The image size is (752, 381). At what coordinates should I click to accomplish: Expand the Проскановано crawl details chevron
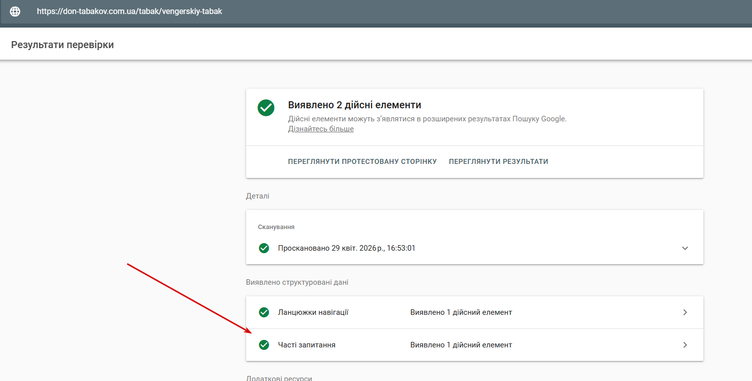pyautogui.click(x=685, y=248)
